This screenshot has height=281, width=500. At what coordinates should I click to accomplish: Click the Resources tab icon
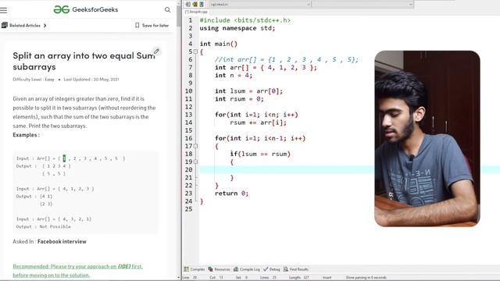click(x=210, y=269)
